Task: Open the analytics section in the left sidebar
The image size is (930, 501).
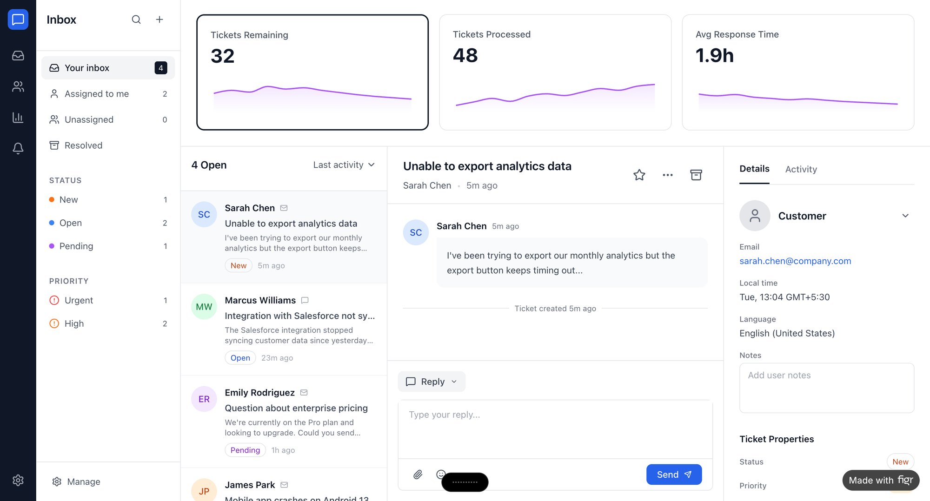Action: point(18,117)
